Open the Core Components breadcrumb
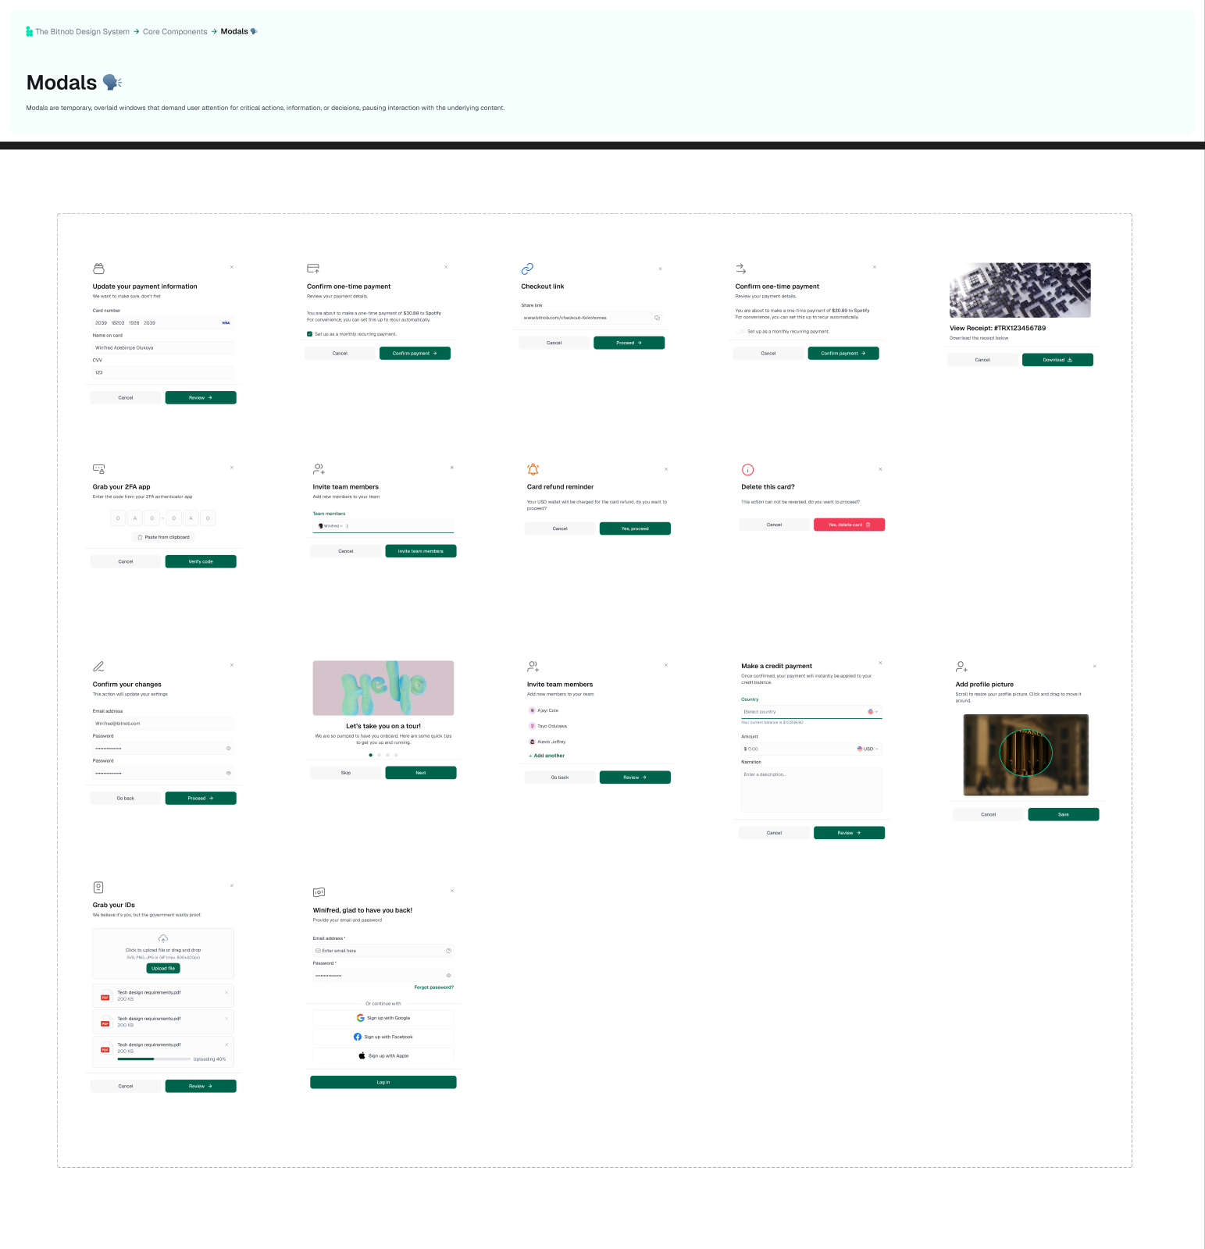This screenshot has width=1205, height=1249. coord(175,32)
